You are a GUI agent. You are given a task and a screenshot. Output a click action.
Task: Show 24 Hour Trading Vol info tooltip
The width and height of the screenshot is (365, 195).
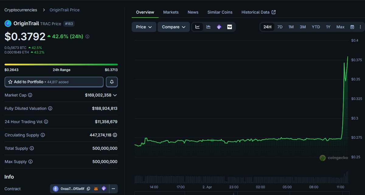46,122
